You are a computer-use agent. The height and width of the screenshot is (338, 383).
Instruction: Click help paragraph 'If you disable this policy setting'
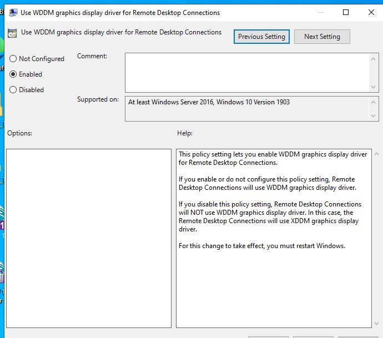coord(270,216)
